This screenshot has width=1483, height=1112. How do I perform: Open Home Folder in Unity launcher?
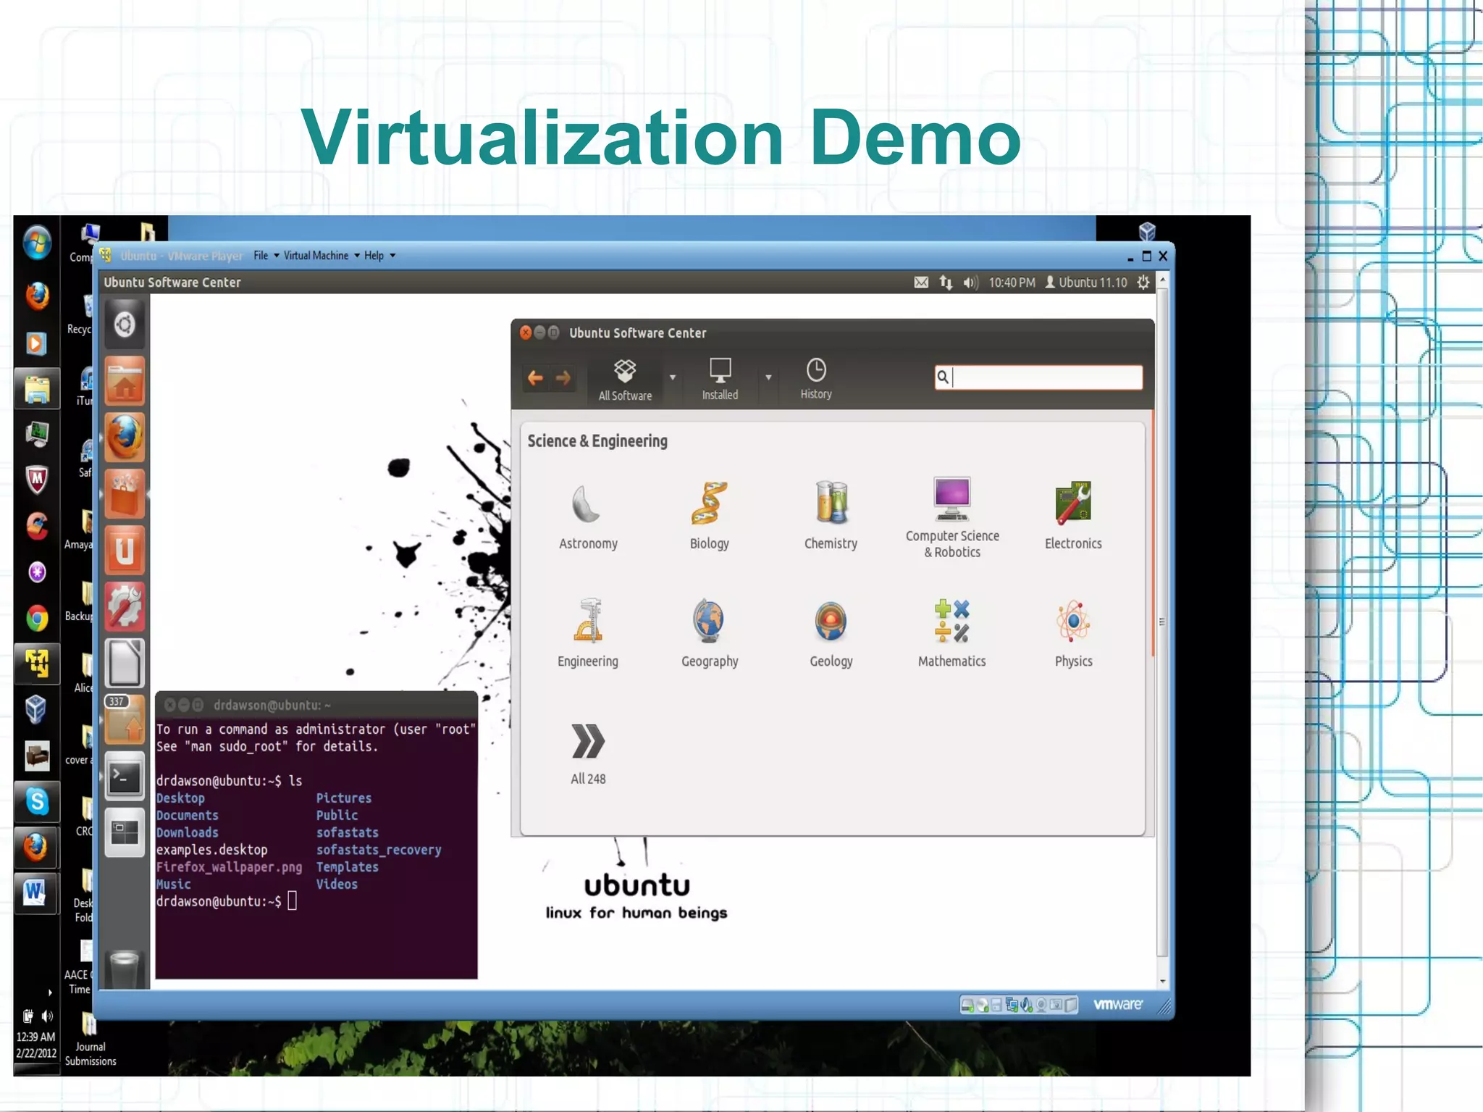[125, 380]
